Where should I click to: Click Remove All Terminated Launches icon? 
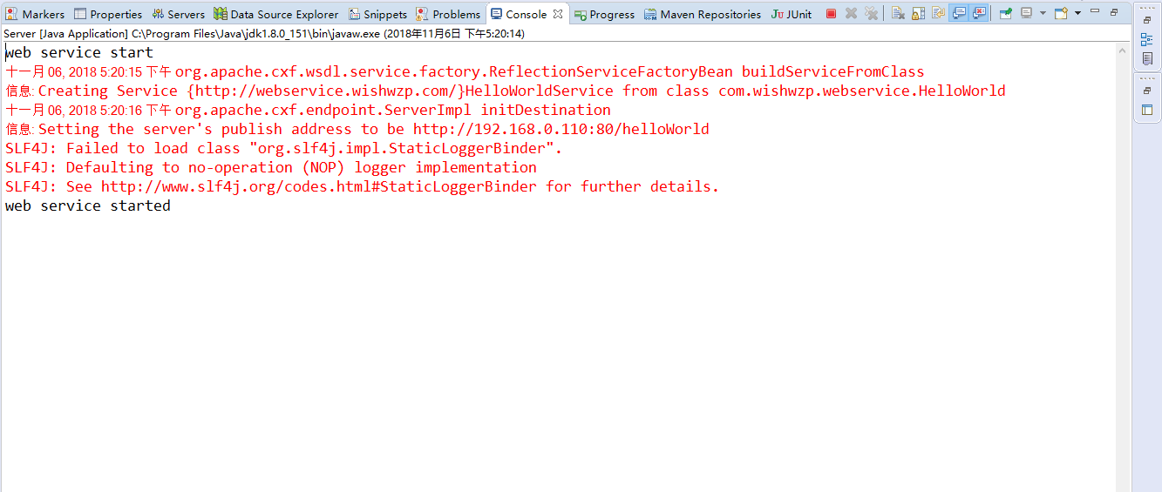(871, 13)
